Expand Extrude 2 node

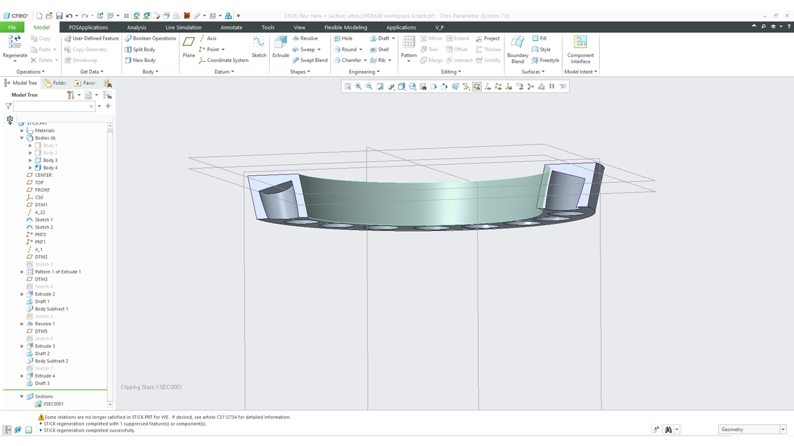click(22, 294)
